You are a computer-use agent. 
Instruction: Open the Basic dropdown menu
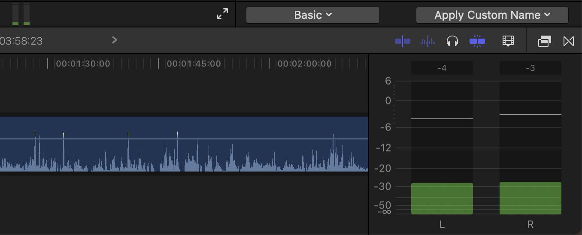[313, 15]
